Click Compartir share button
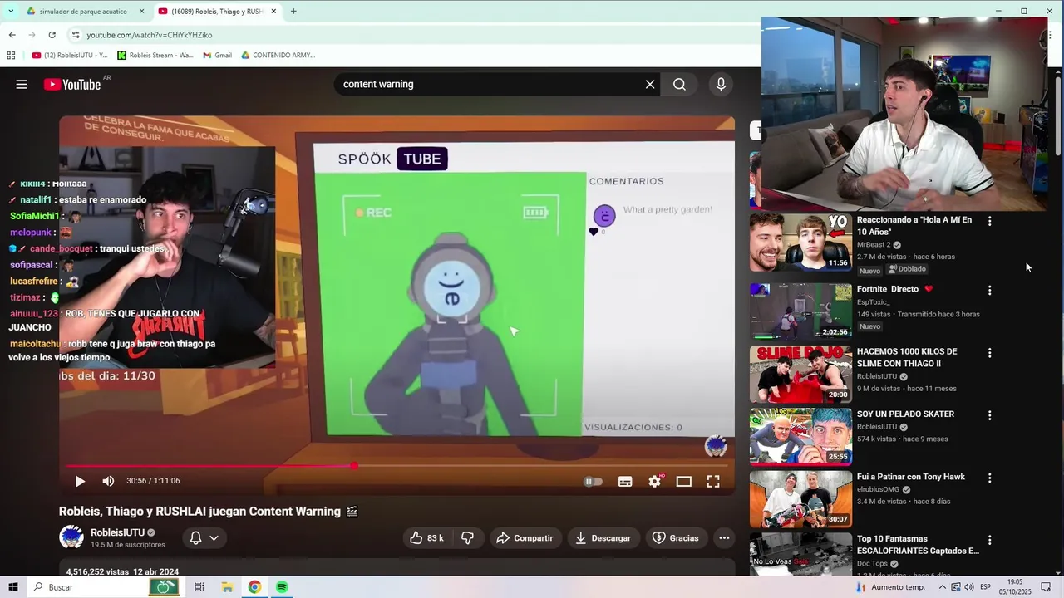This screenshot has height=598, width=1064. pos(525,538)
